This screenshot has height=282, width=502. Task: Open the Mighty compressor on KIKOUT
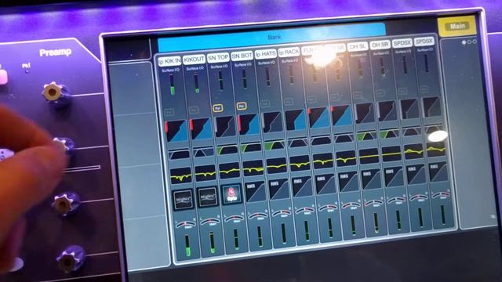[x=207, y=197]
